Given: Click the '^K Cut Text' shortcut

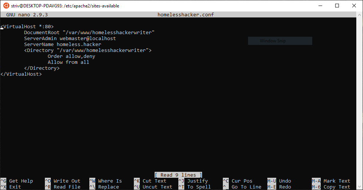Looking at the screenshot, I should click(x=150, y=181).
